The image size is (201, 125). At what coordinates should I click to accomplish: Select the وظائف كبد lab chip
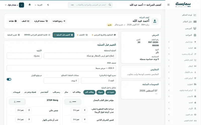point(77,92)
